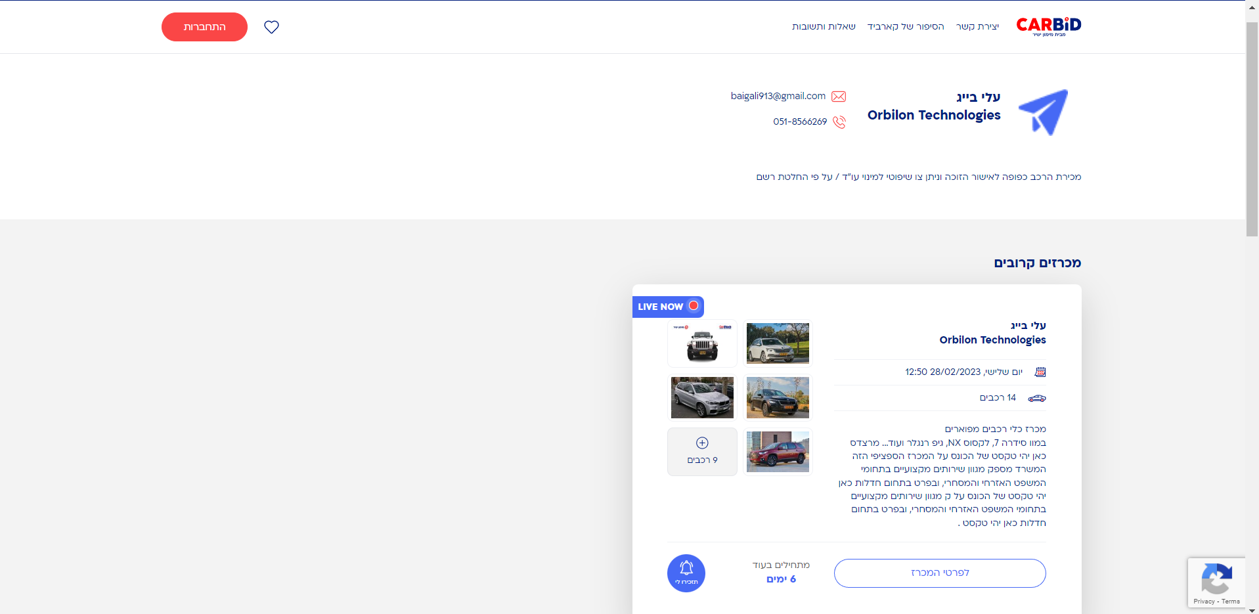Viewport: 1259px width, 614px height.
Task: Click the car icon beside 14 vehicles
Action: tap(1037, 398)
